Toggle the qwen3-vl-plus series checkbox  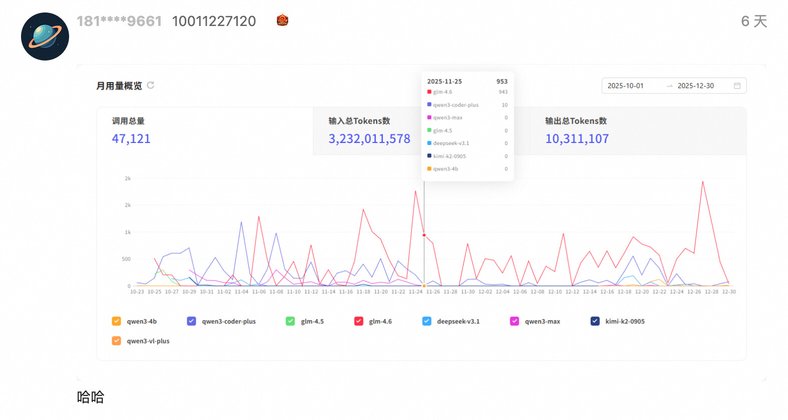116,340
